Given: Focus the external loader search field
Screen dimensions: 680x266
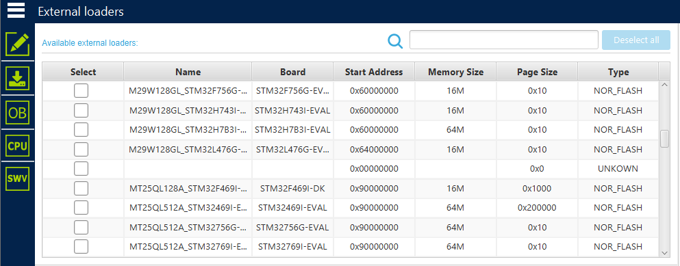Looking at the screenshot, I should pos(504,40).
